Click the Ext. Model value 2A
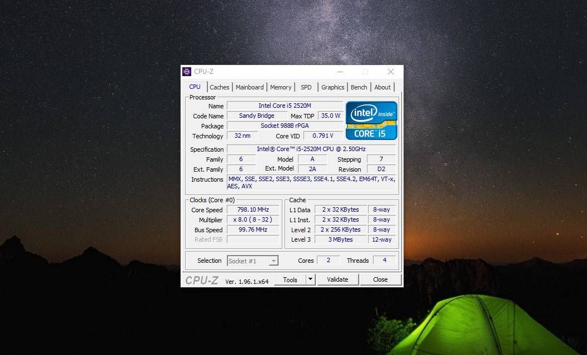587x355 pixels. coord(312,169)
